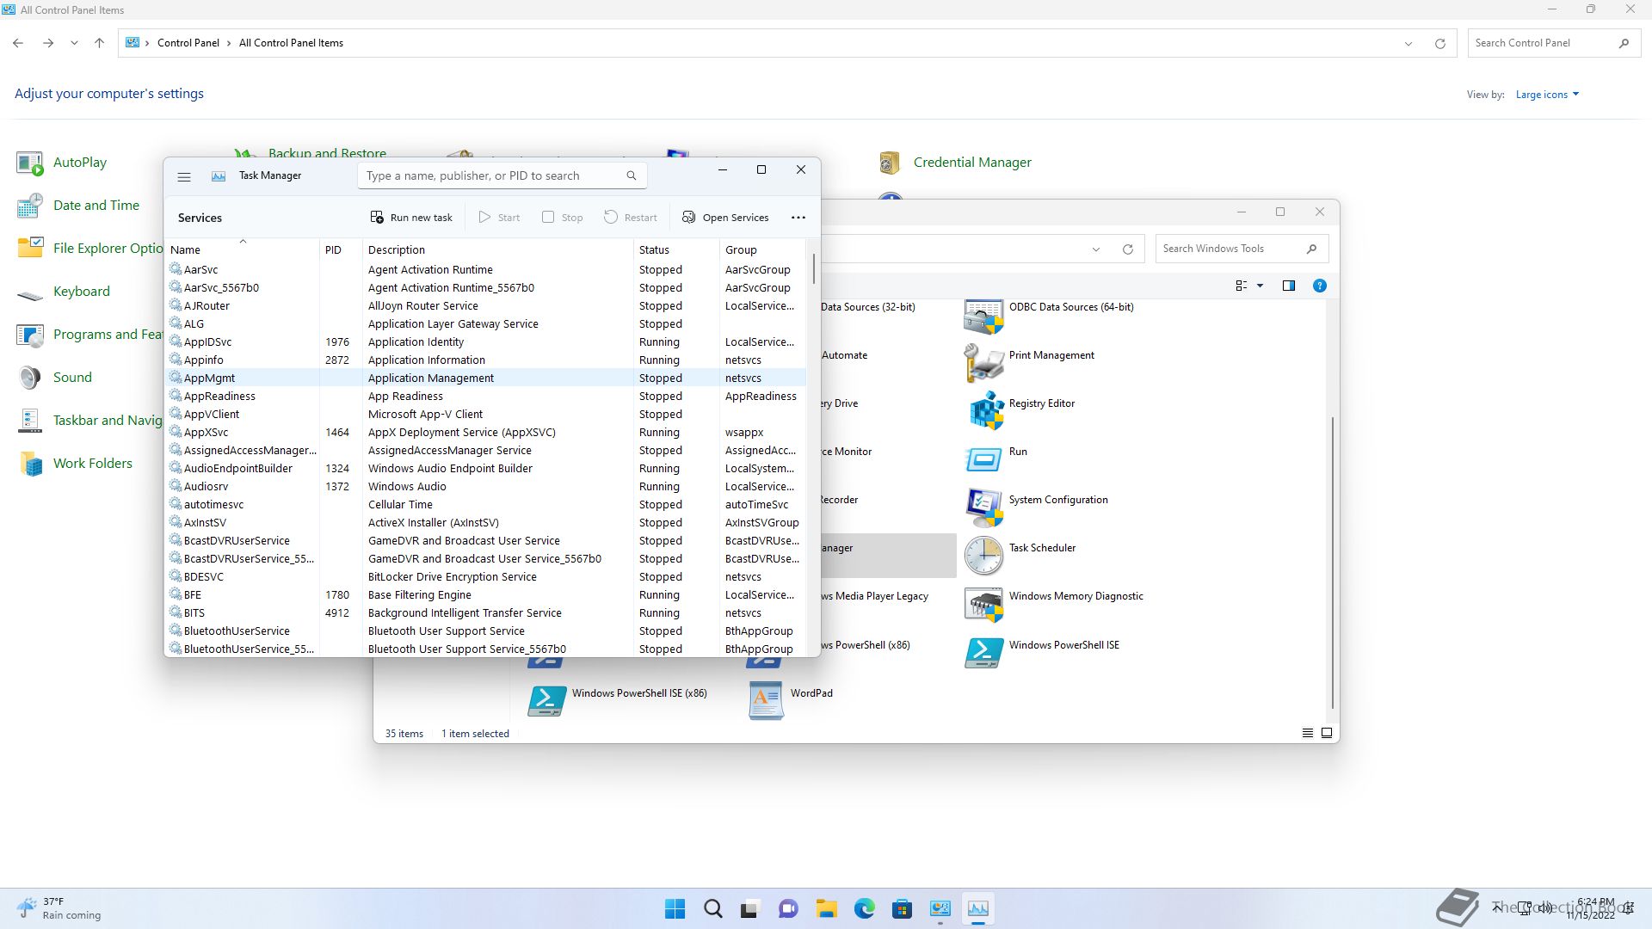The height and width of the screenshot is (929, 1652).
Task: Toggle the preview pane in Windows Tools
Action: pos(1288,286)
